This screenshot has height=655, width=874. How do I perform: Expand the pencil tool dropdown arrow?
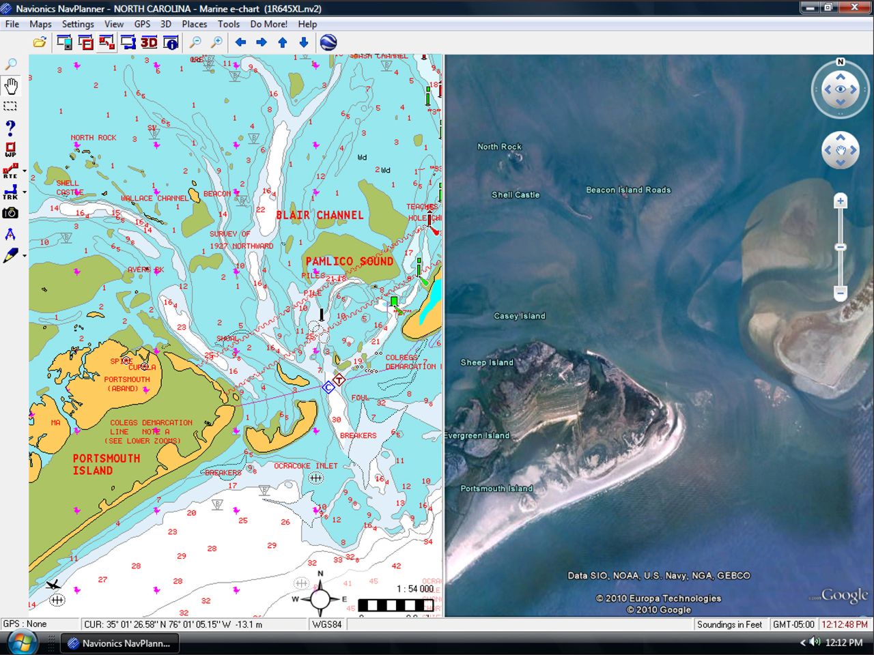pyautogui.click(x=25, y=257)
